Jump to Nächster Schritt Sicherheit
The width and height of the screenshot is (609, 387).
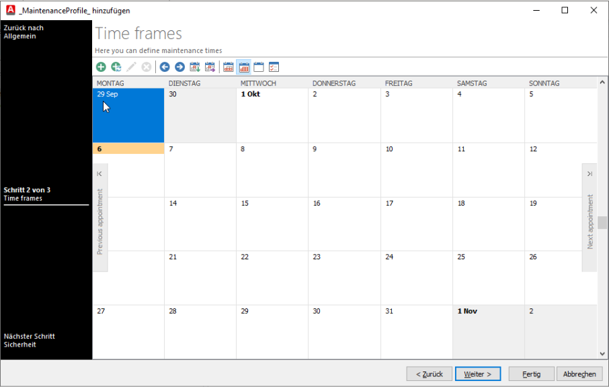pos(29,340)
